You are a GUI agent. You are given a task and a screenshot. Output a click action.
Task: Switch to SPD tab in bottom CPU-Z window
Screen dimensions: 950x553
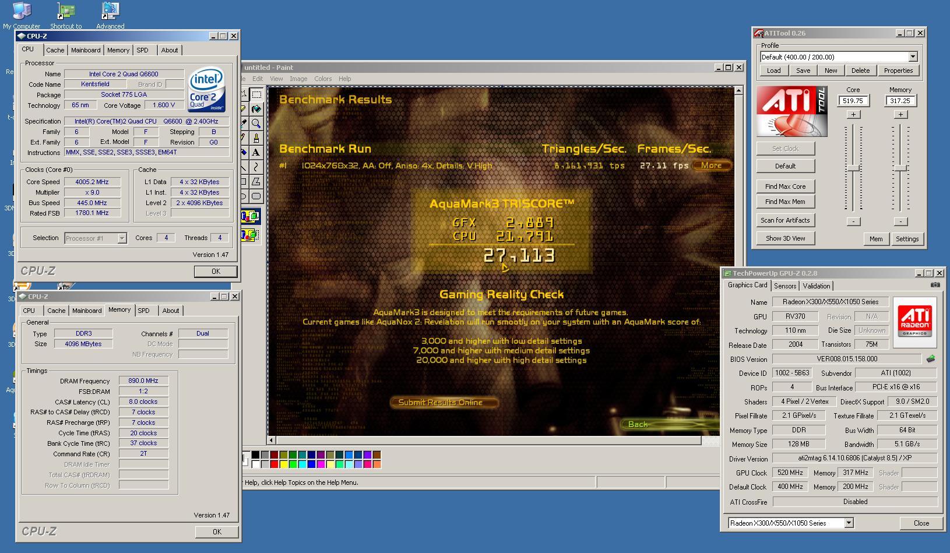tap(144, 311)
